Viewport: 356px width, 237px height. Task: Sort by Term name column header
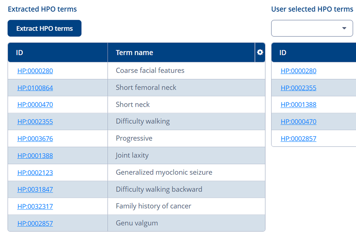[134, 53]
